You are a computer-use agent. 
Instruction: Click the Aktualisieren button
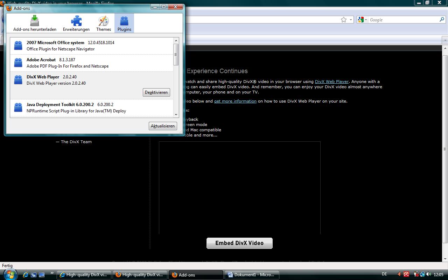click(163, 126)
